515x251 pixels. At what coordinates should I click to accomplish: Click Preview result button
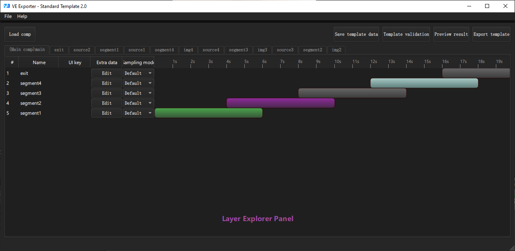pos(451,34)
